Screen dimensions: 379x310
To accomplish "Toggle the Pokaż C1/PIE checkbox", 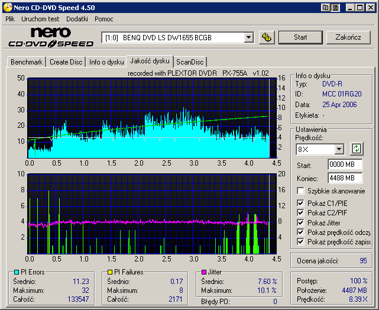I will tap(300, 203).
